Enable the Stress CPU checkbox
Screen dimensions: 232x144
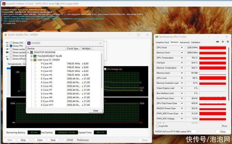coord(11,43)
